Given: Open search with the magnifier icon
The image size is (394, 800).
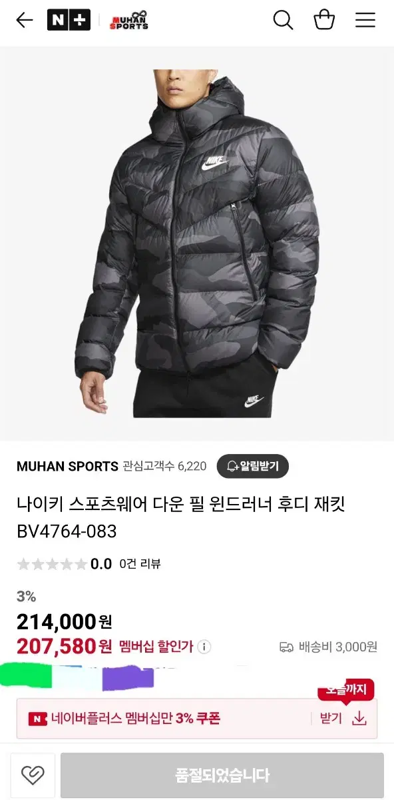Looking at the screenshot, I should 284,20.
